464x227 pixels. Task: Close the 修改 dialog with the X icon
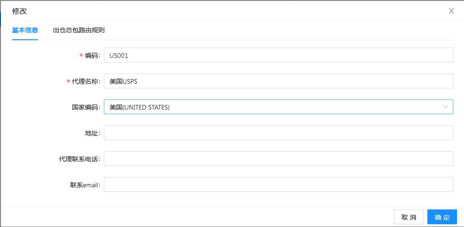(451, 11)
